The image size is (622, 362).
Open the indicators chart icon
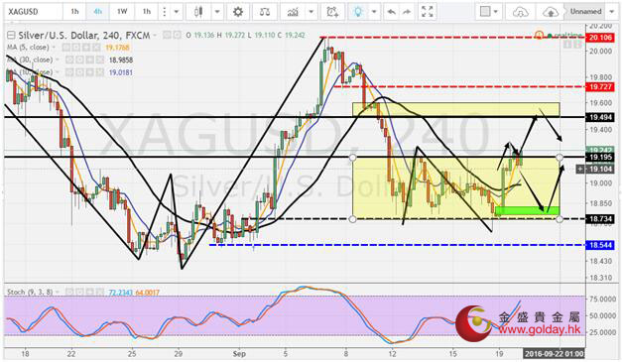[x=294, y=12]
